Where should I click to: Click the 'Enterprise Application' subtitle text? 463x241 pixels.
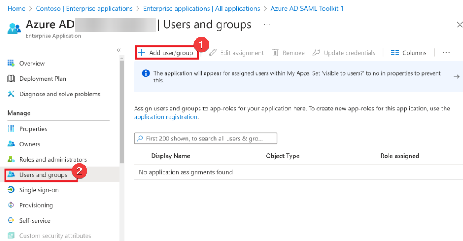click(53, 36)
